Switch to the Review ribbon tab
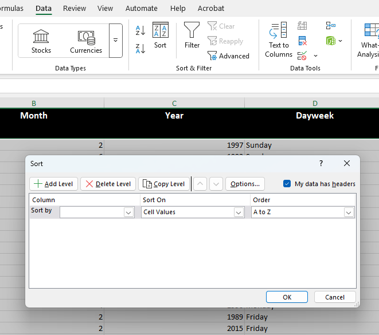The height and width of the screenshot is (335, 379). tap(75, 9)
